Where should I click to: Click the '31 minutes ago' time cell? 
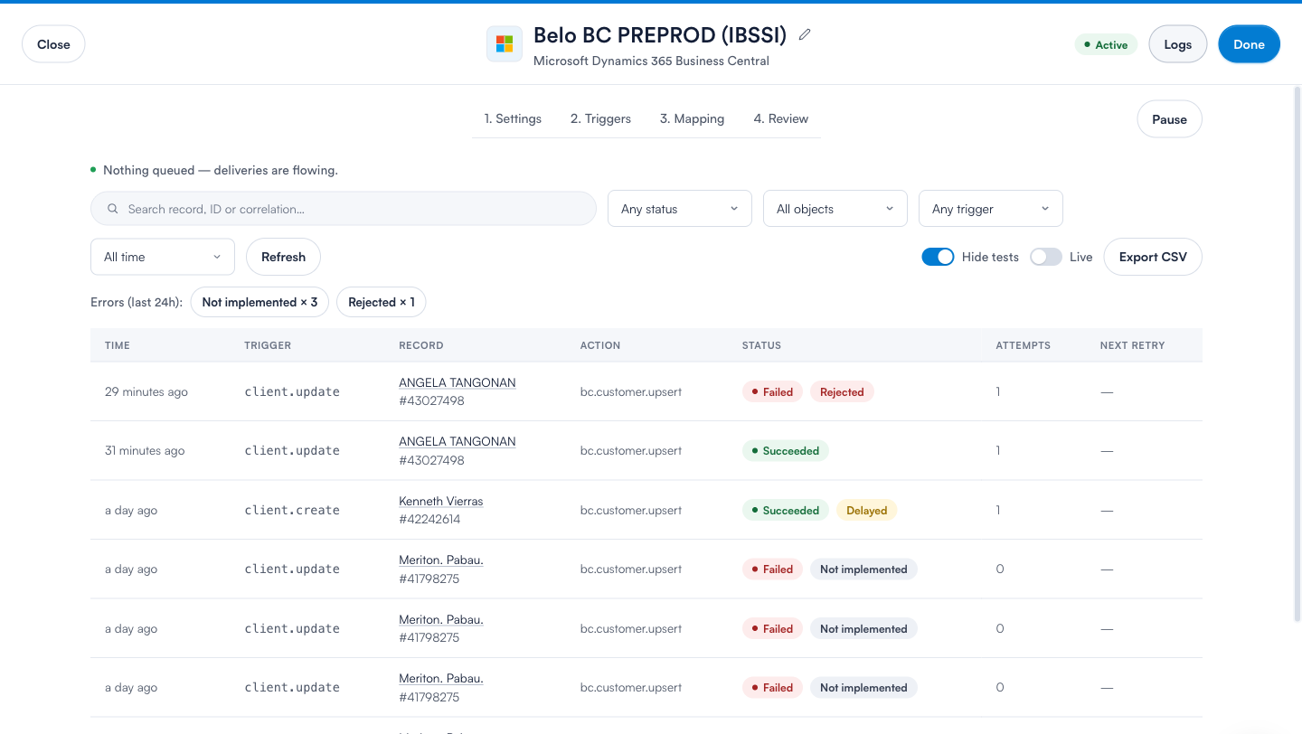click(x=145, y=450)
